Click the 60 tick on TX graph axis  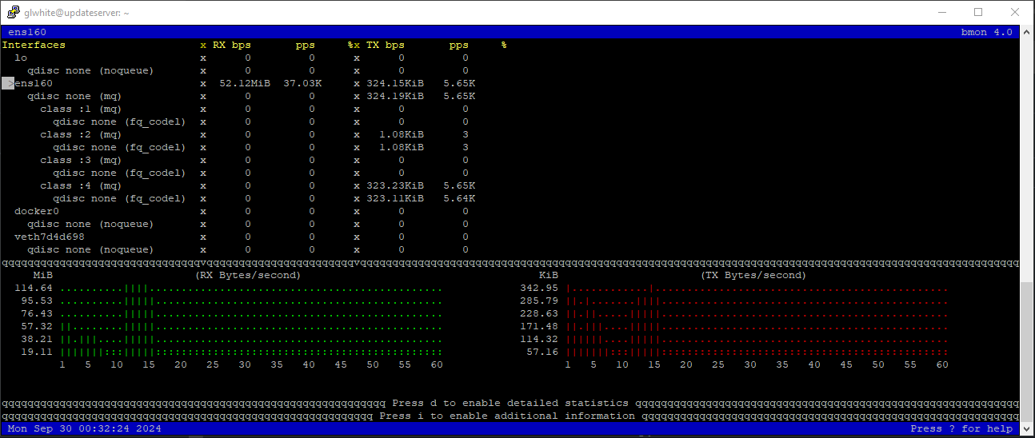click(x=942, y=364)
